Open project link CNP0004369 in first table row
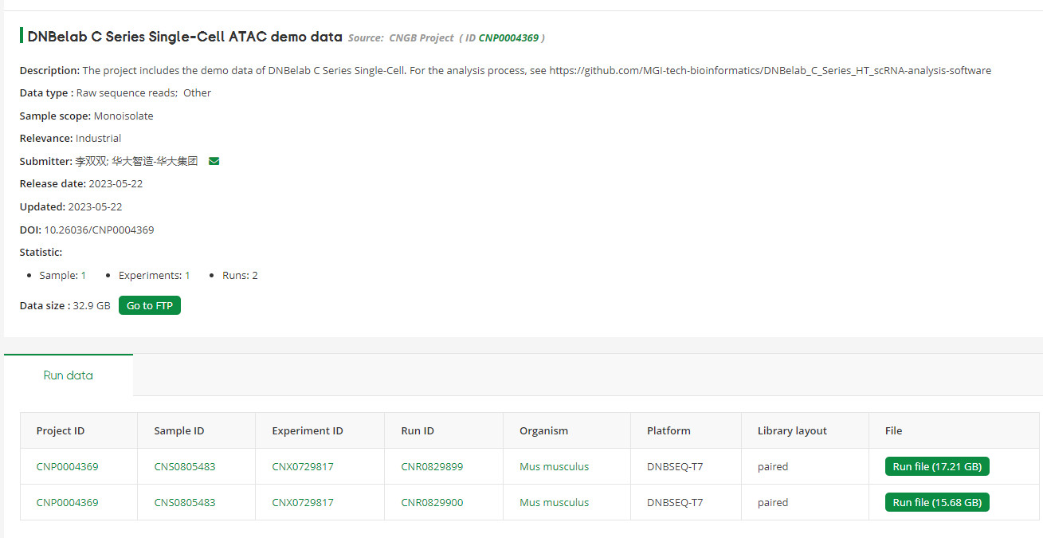 click(65, 466)
